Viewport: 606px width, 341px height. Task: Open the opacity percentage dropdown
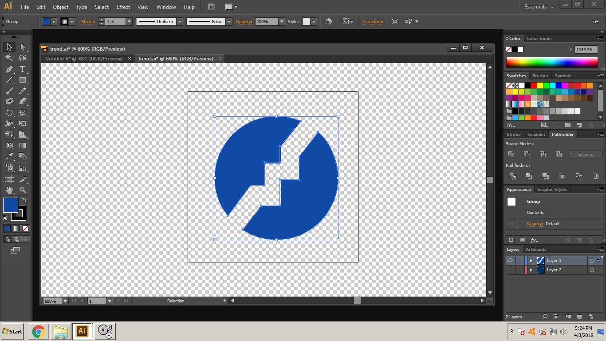281,21
